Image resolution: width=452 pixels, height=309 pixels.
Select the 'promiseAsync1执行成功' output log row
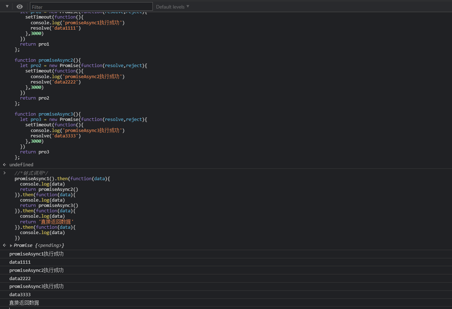(x=226, y=254)
